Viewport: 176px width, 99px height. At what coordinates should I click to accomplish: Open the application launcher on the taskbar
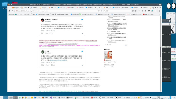(1, 98)
